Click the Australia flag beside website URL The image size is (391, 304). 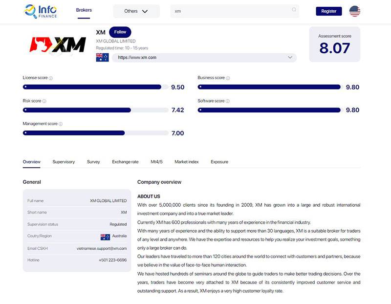point(102,57)
